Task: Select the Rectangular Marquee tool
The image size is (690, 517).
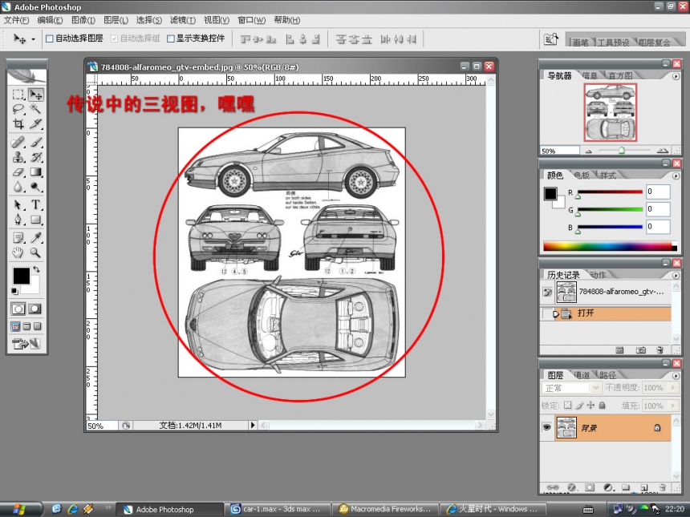Action: (18, 95)
